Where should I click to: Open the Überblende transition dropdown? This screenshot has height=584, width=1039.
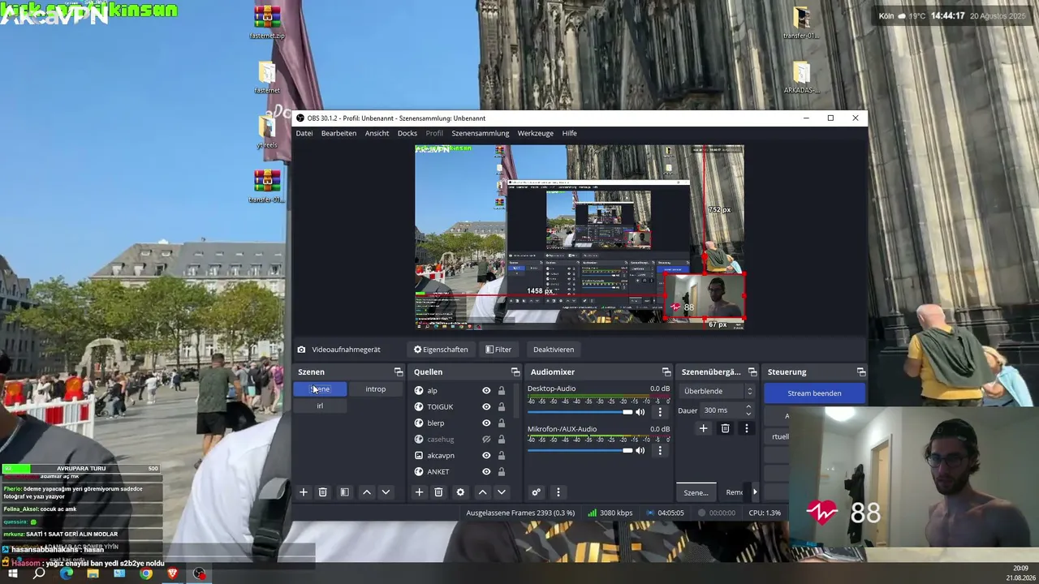718,391
